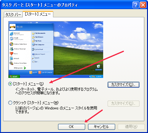Screen dimensions: 148x133
Task: Click the user avatar picture in the preview
Action: click(x=12, y=27)
